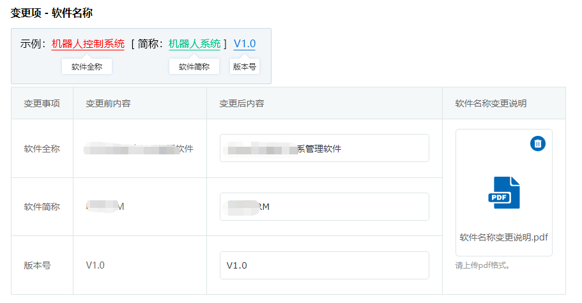This screenshot has width=582, height=303.
Task: Click the before-change 软件简称 value
Action: [105, 206]
